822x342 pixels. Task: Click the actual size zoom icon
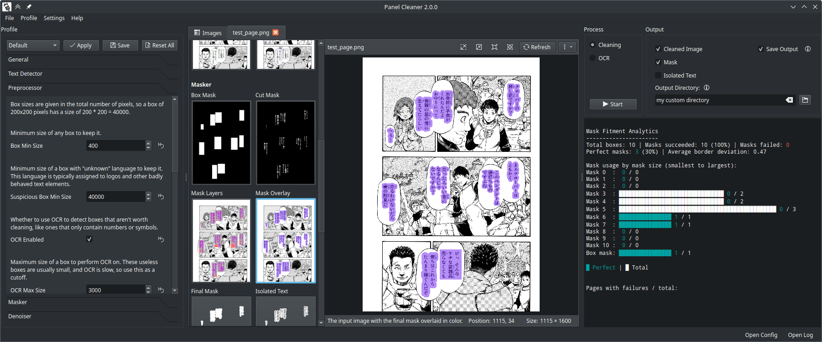(494, 47)
